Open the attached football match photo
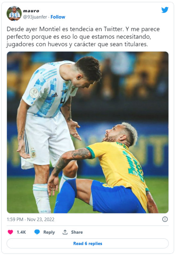Viewport: 176px width, 256px height. click(88, 132)
